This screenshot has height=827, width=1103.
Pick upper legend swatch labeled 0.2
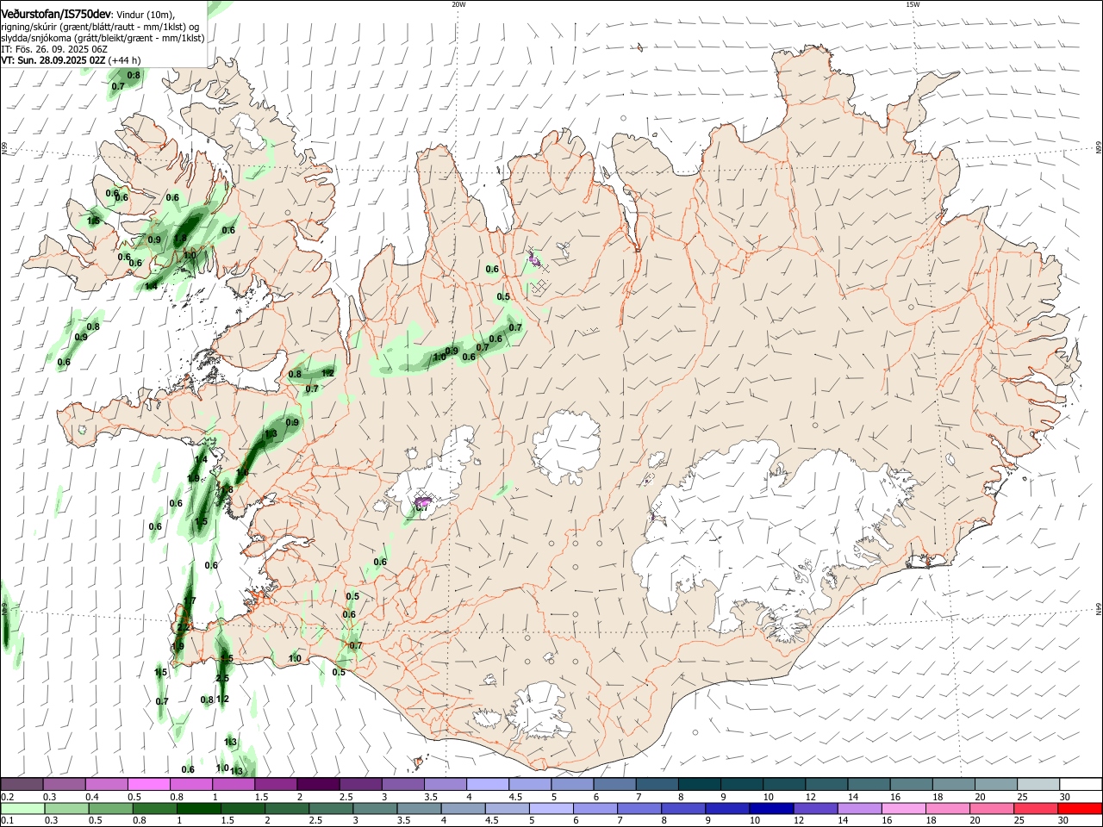(22, 784)
